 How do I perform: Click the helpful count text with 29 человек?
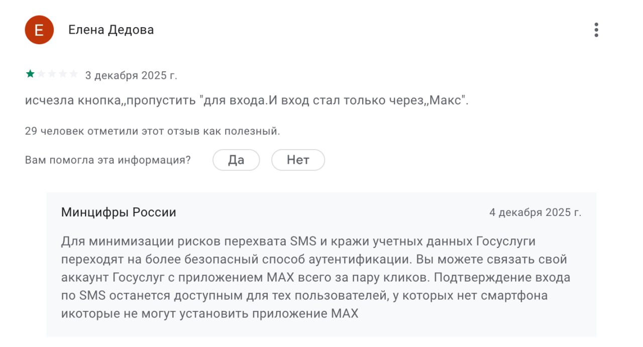click(153, 131)
